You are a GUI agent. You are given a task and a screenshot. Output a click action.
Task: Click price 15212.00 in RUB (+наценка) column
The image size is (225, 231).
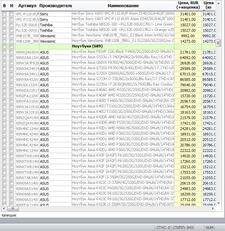click(188, 167)
